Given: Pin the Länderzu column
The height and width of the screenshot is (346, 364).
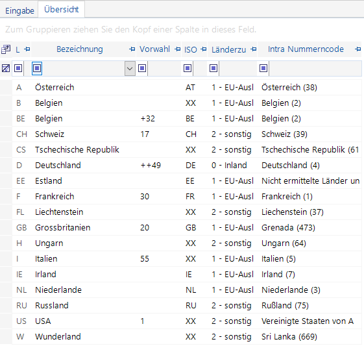Looking at the screenshot, I should point(254,49).
